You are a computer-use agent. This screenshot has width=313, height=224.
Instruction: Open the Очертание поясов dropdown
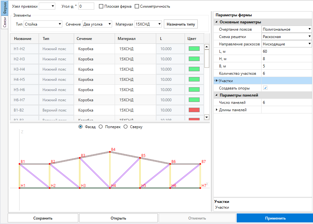click(287, 29)
